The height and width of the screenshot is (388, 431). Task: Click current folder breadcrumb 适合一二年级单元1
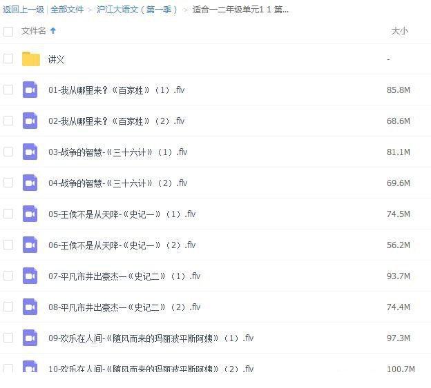[x=240, y=10]
